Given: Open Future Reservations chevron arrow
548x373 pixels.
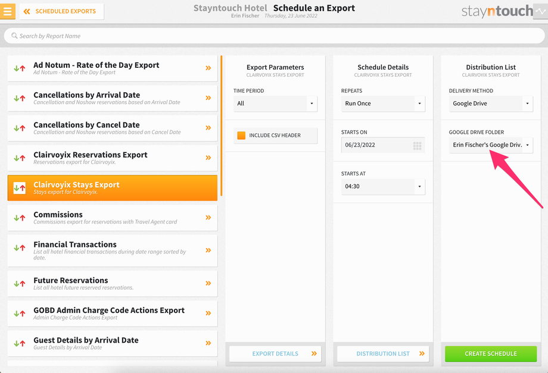Looking at the screenshot, I should 208,283.
